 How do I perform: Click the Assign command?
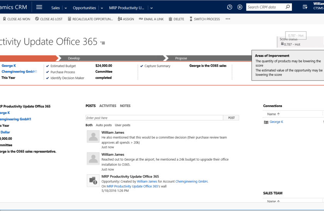click(126, 19)
